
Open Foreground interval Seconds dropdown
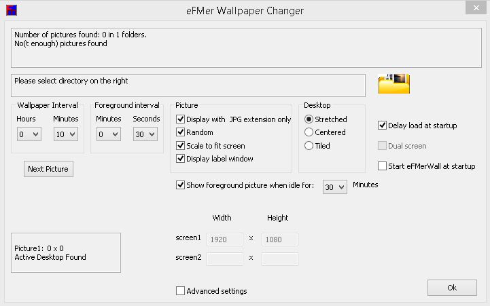(145, 134)
